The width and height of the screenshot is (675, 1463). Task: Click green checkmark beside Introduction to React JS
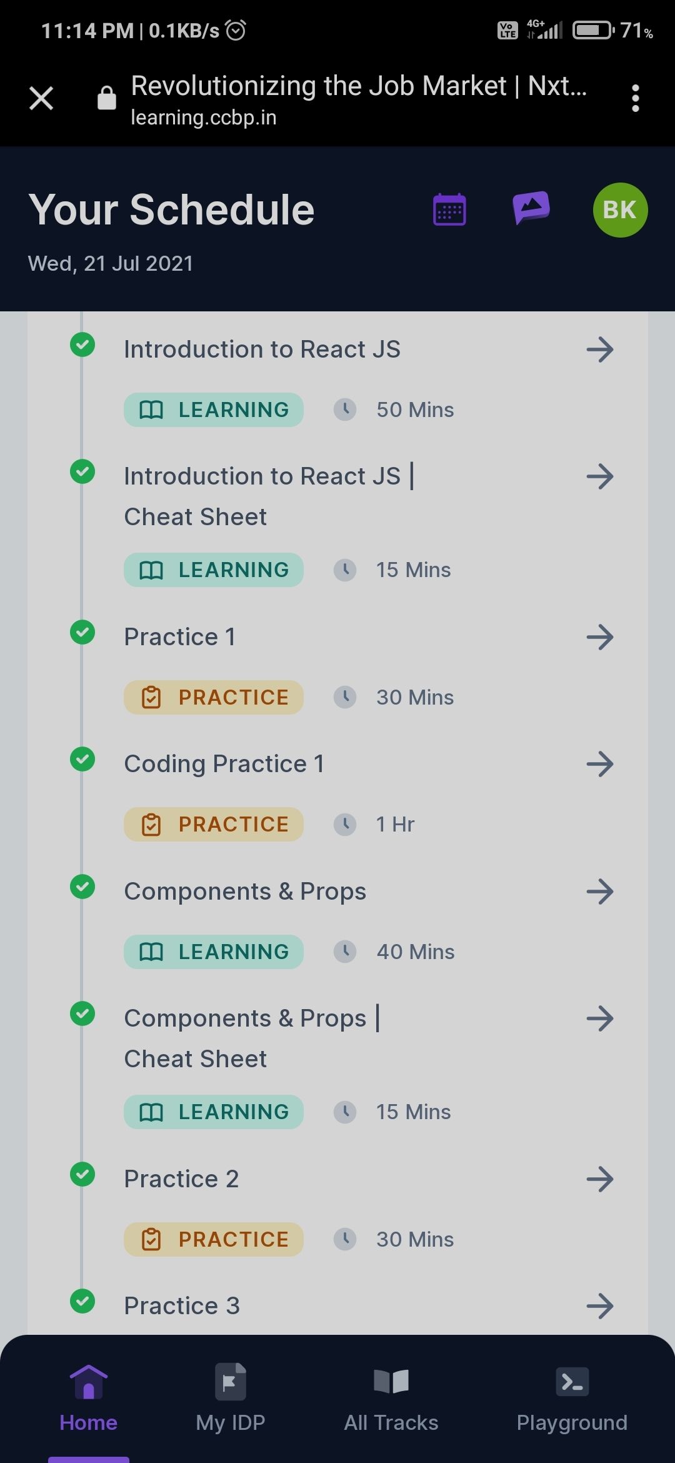tap(82, 344)
